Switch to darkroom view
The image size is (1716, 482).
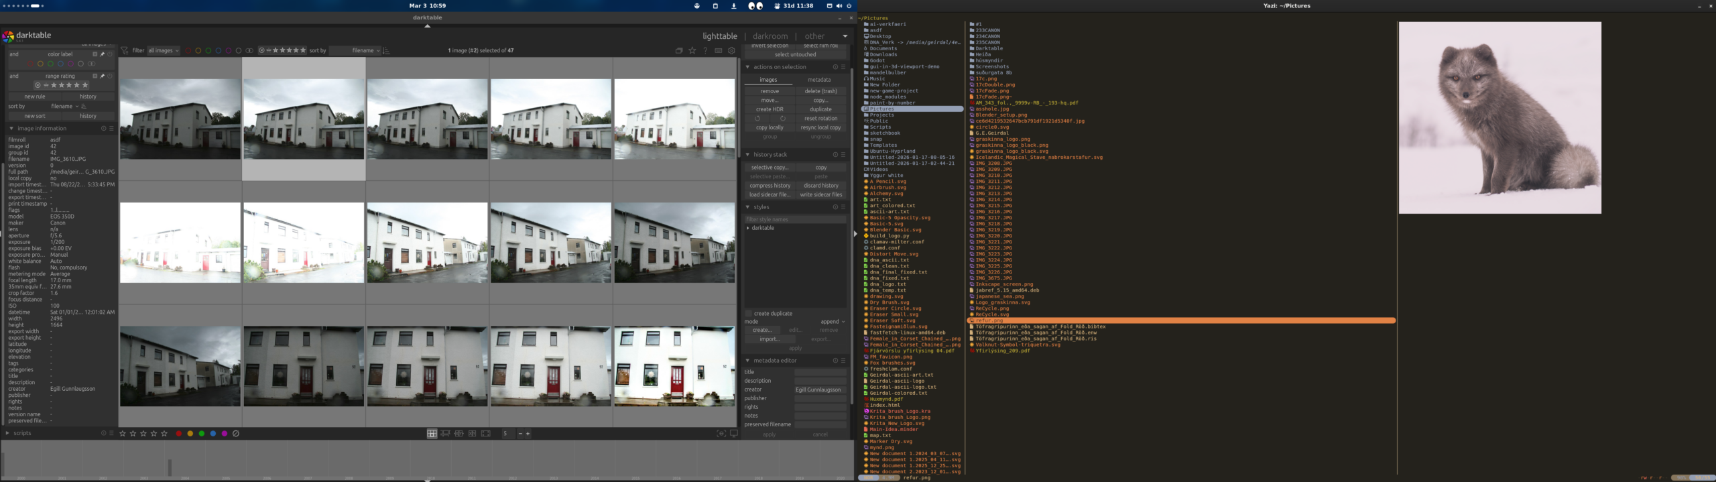(770, 36)
